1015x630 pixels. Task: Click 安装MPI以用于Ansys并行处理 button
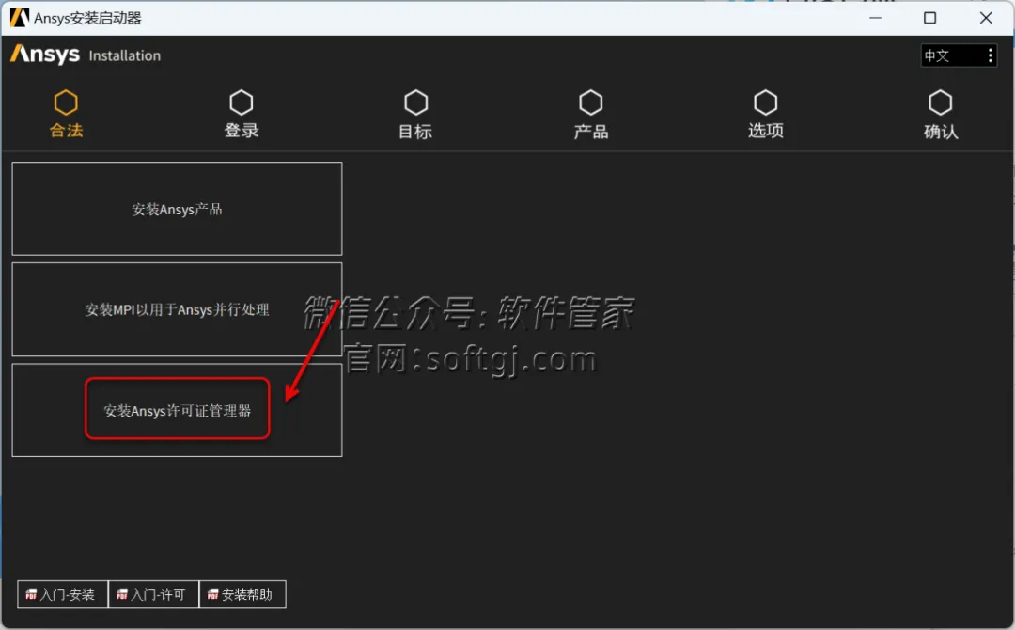pyautogui.click(x=177, y=309)
